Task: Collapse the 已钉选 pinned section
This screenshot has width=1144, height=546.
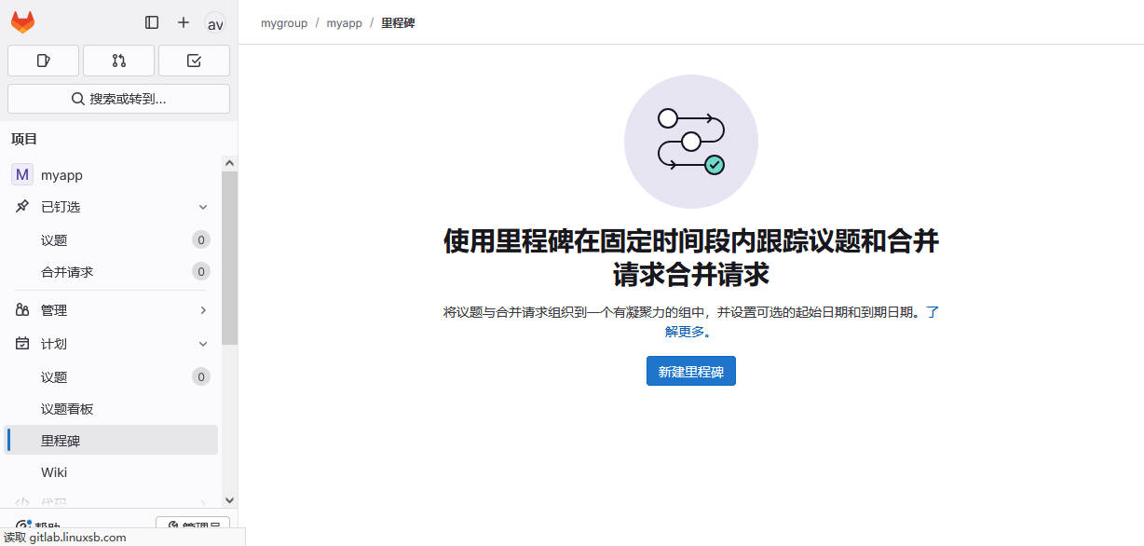Action: point(202,207)
